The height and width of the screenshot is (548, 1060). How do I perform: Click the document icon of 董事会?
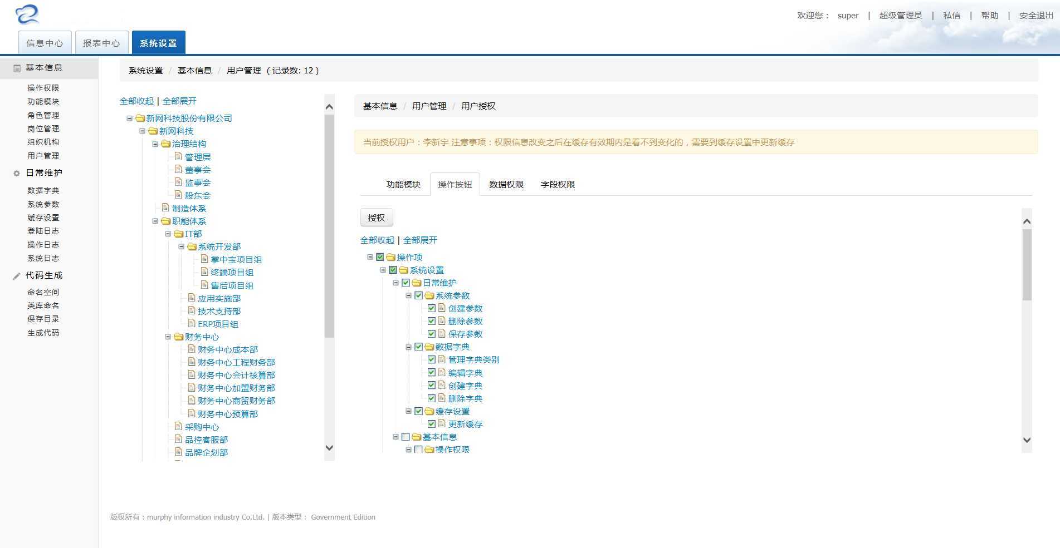click(179, 169)
